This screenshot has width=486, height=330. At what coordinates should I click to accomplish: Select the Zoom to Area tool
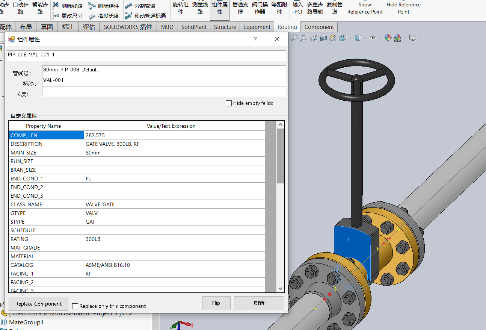click(304, 38)
